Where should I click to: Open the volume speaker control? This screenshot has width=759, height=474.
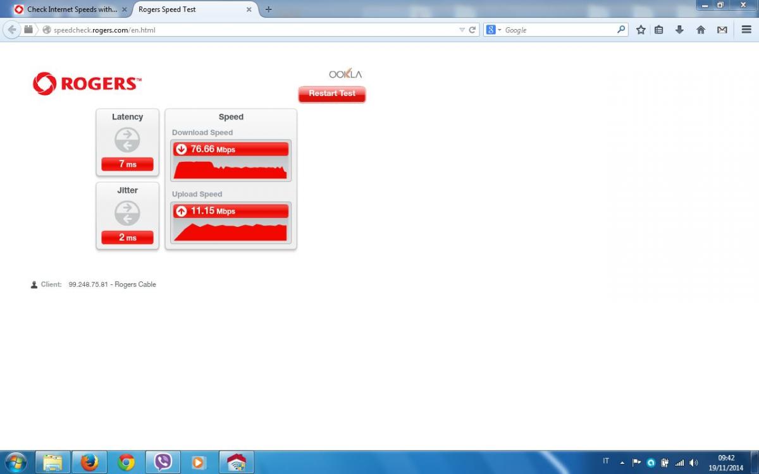click(694, 463)
